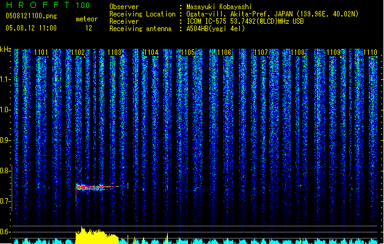Click the 1.0 kHz axis tick label
Image resolution: width=384 pixels, height=244 pixels.
[x=5, y=110]
